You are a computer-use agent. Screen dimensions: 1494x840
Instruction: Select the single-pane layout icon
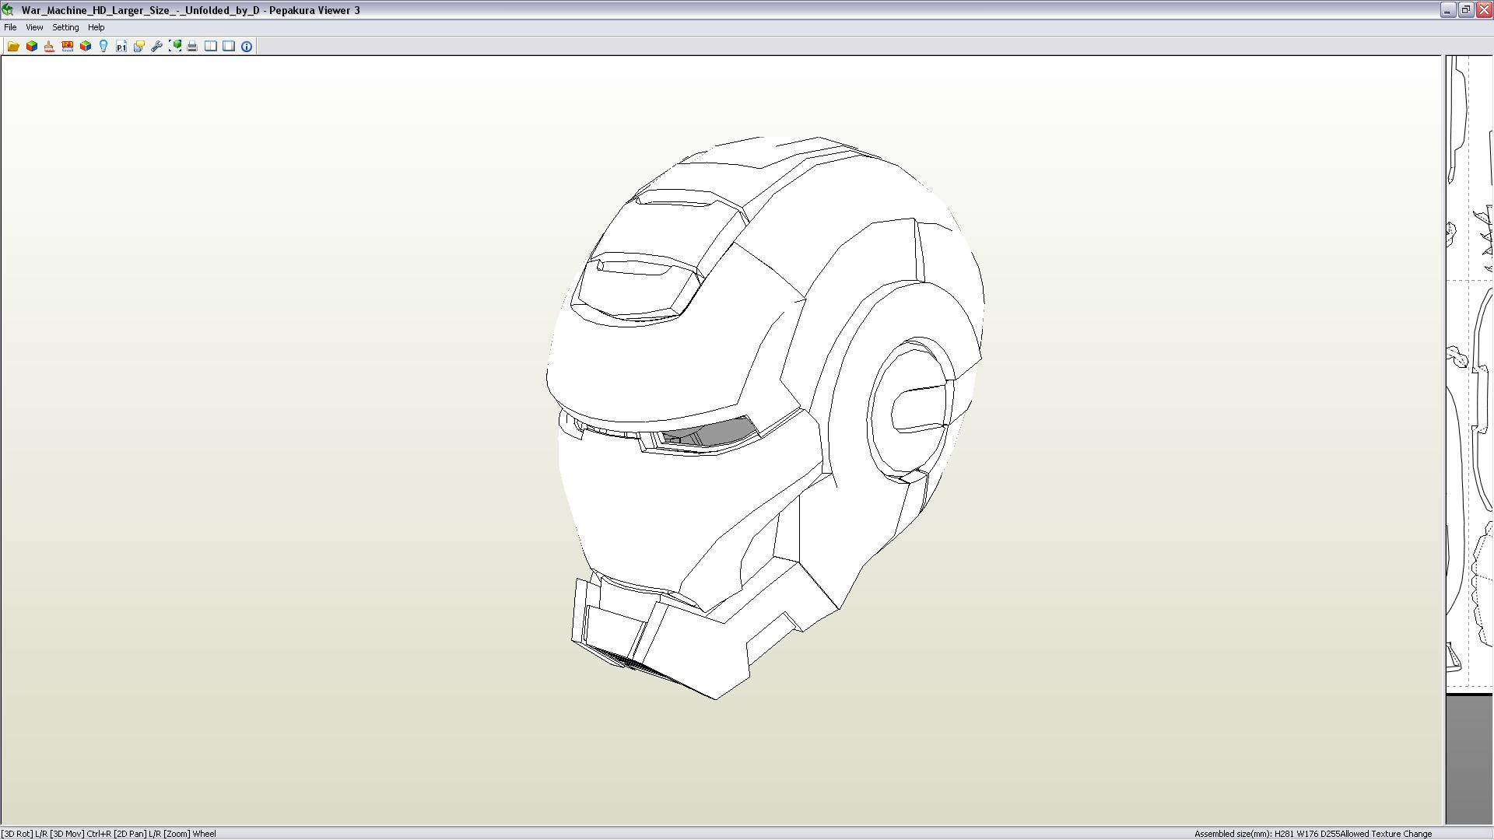coord(229,47)
